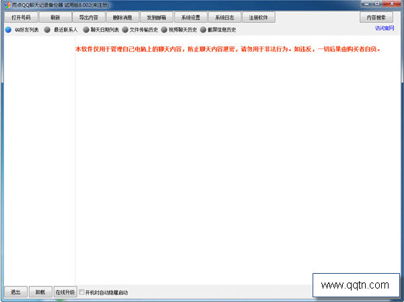
Task: Open 系统设置 system settings
Action: (x=190, y=17)
